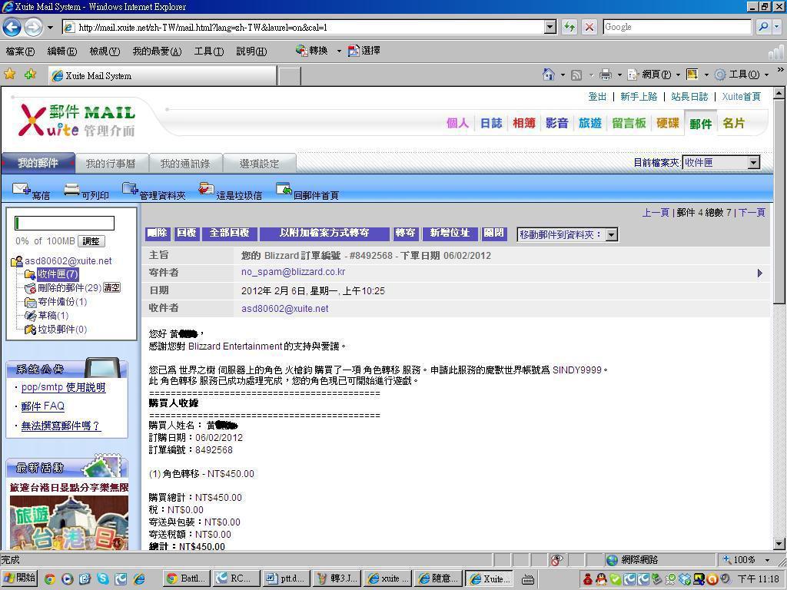
Task: Open the 檔案(F) menu
Action: (x=20, y=51)
